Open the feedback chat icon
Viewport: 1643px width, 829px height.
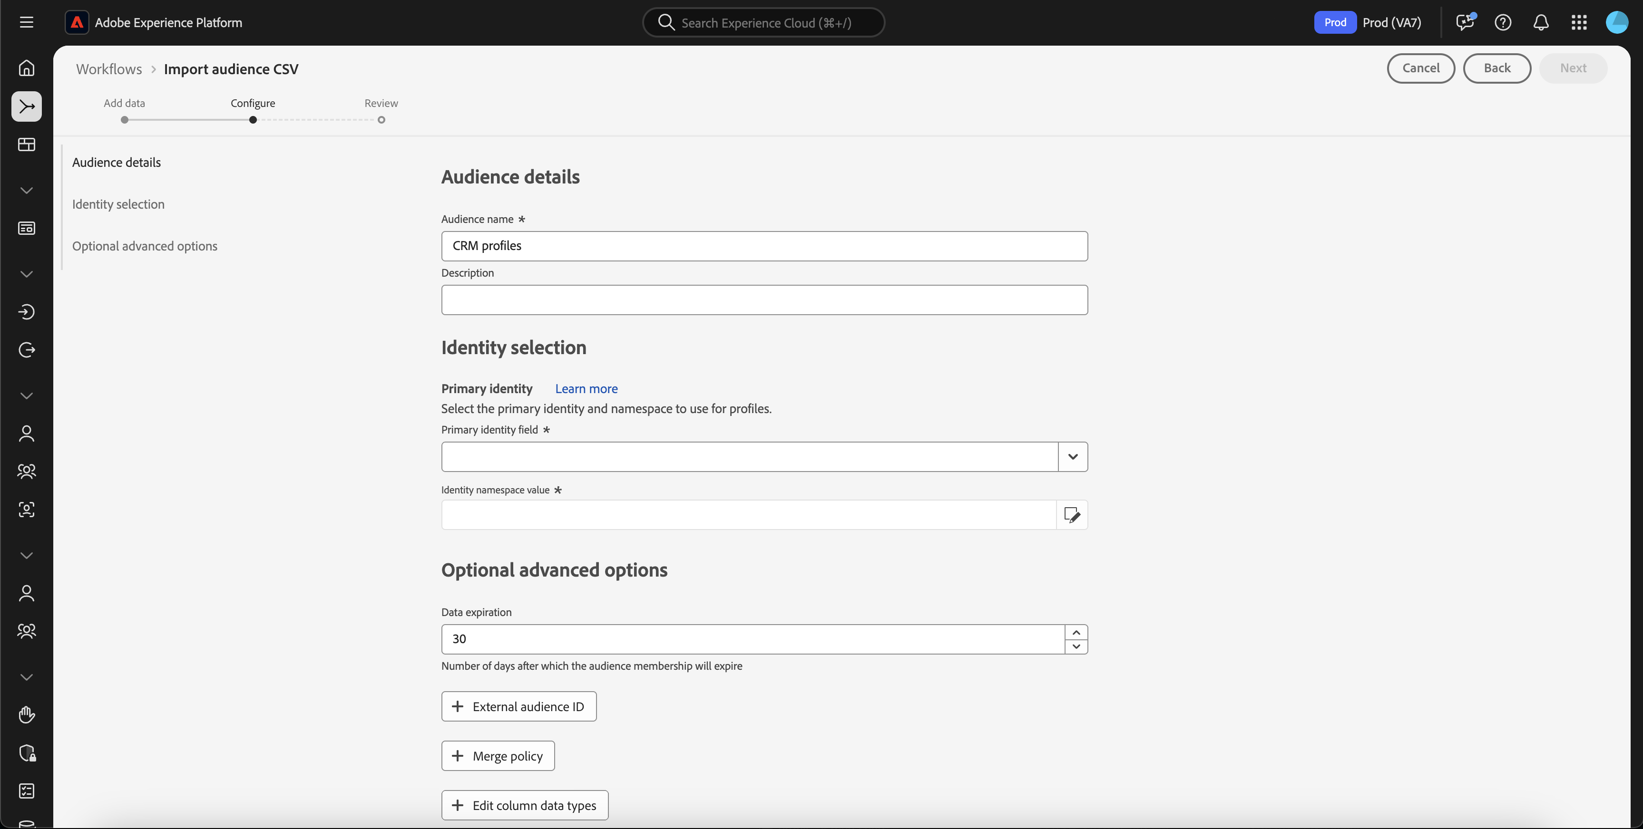click(1465, 22)
